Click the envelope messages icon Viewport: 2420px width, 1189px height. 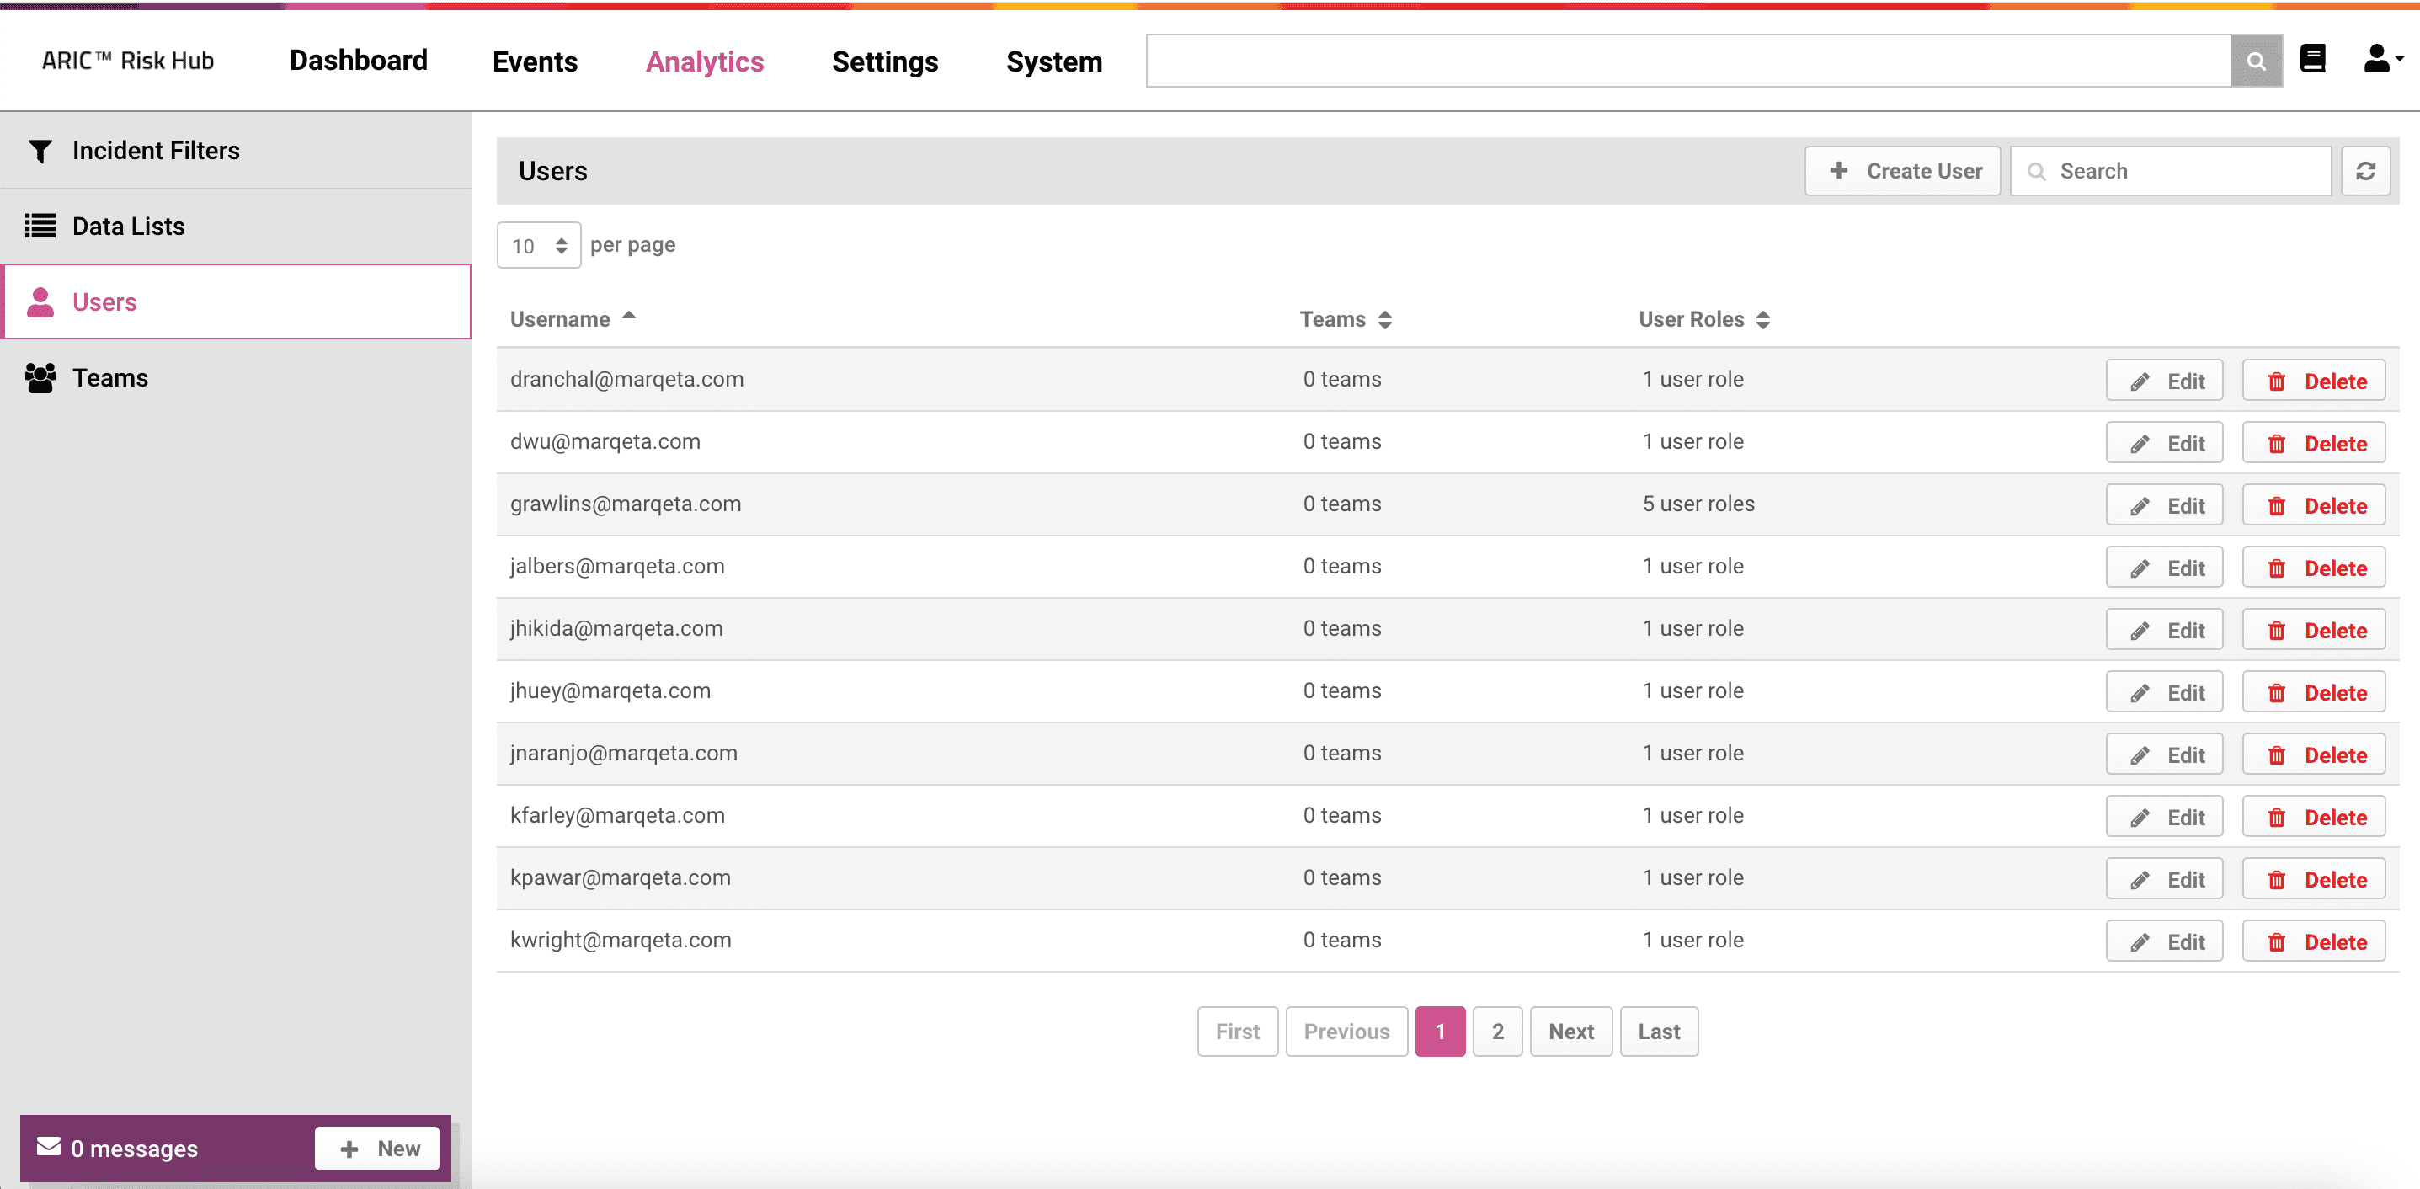(x=49, y=1147)
